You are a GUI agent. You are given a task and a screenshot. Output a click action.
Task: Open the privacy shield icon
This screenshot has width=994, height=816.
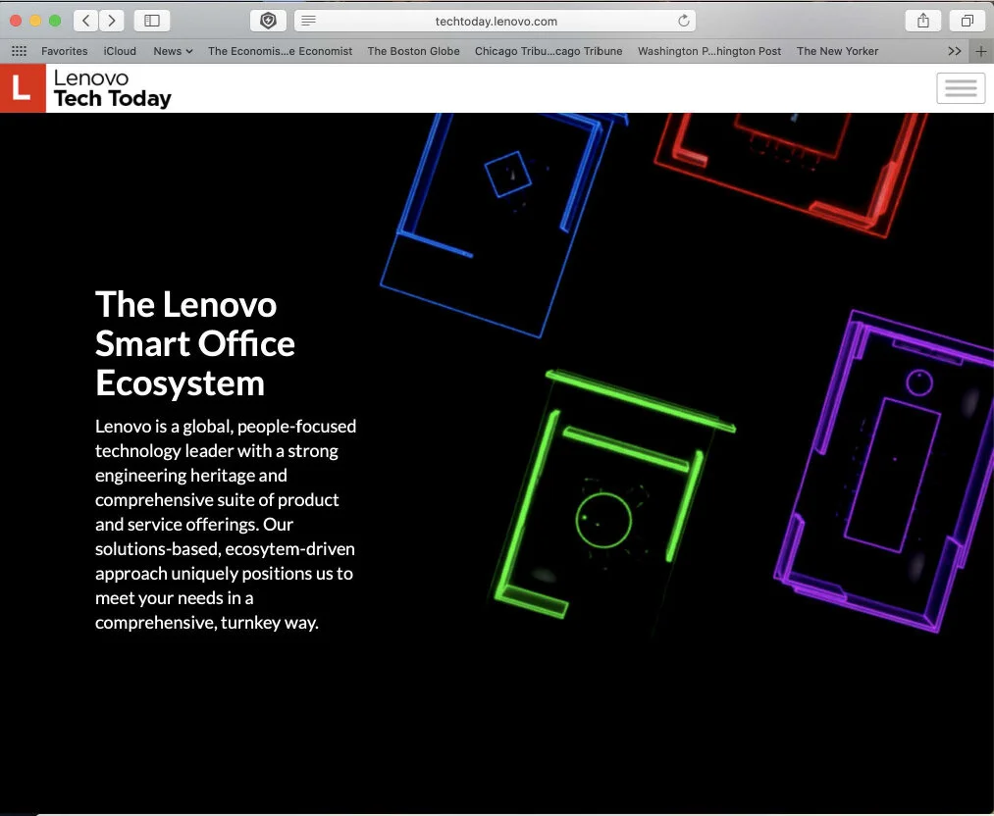point(268,21)
